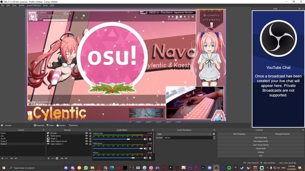Pop out the Audio Mixer dock

tap(153, 130)
